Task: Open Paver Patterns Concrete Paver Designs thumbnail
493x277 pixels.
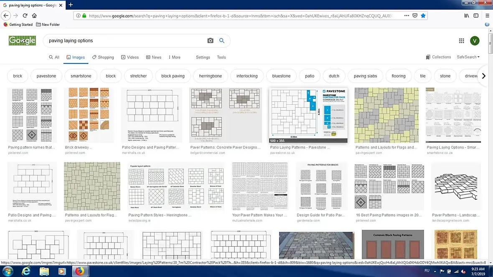Action: click(x=226, y=115)
